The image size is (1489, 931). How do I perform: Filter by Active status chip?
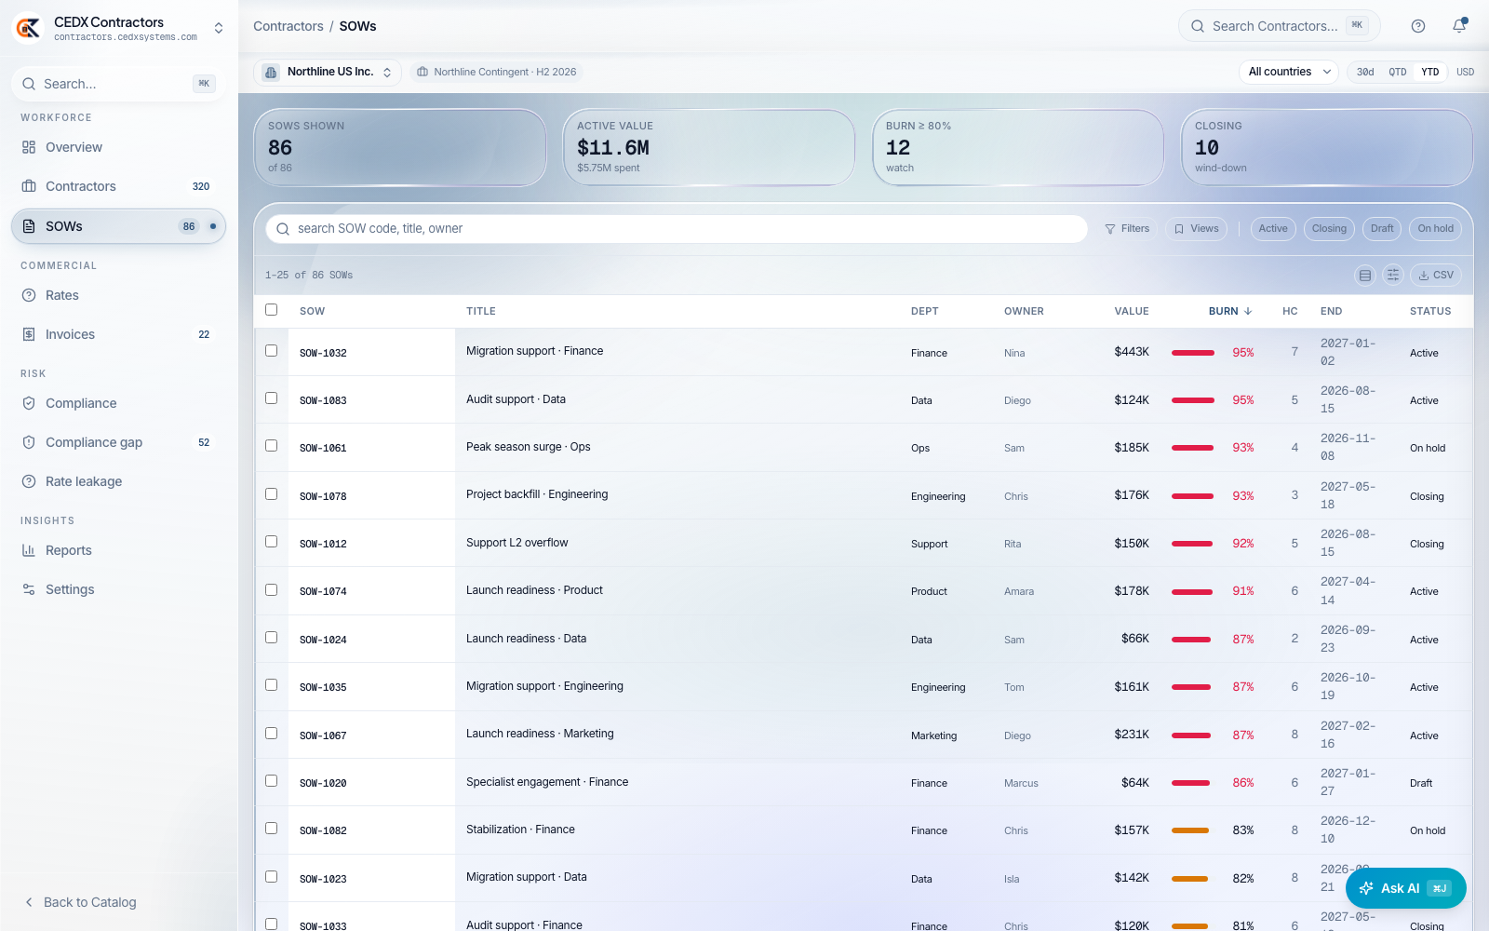[x=1273, y=229]
